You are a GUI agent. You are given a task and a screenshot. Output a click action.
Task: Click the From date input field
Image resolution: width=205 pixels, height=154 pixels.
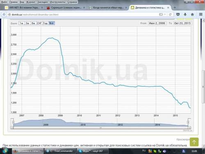point(157,23)
